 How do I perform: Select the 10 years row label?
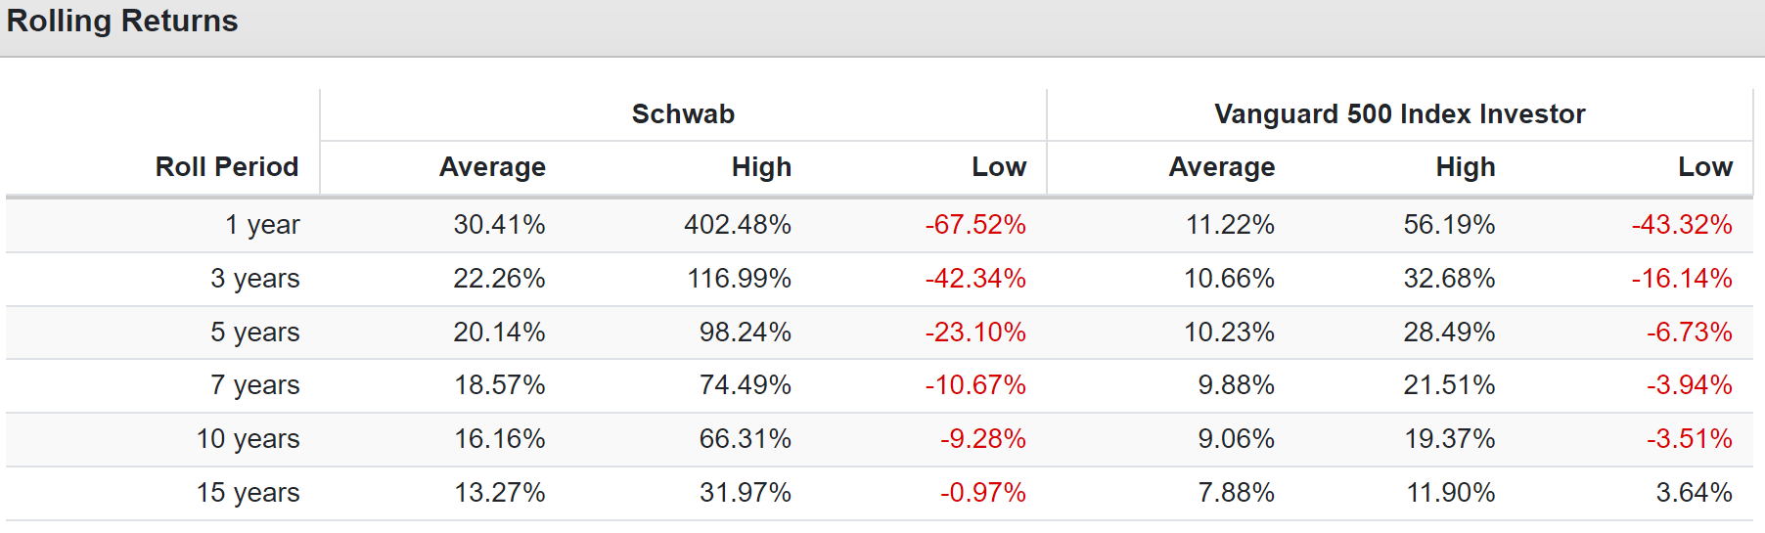pyautogui.click(x=249, y=439)
